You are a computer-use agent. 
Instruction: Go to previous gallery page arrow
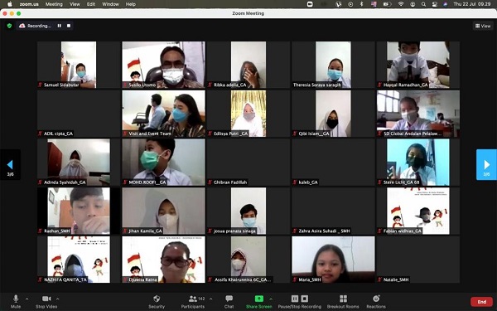click(10, 165)
